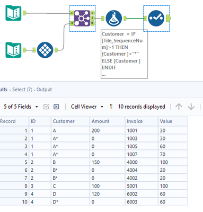Screen dimensions: 203x212
Task: Select the Invoice cell 4002
Action: tap(142, 178)
